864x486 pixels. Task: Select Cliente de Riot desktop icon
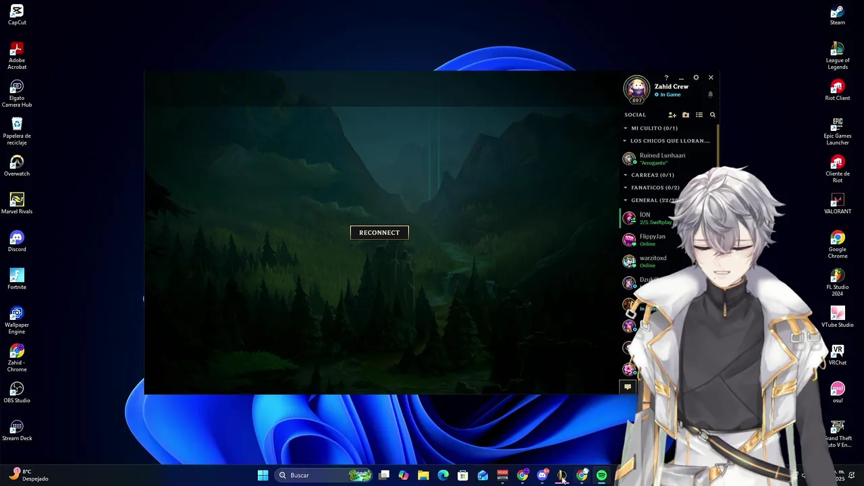pyautogui.click(x=838, y=169)
